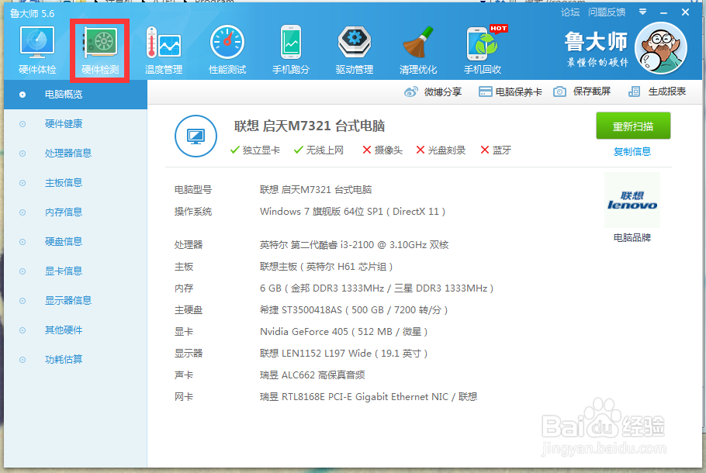706x473 pixels.
Task: Open the 论坛 forum link
Action: [570, 12]
